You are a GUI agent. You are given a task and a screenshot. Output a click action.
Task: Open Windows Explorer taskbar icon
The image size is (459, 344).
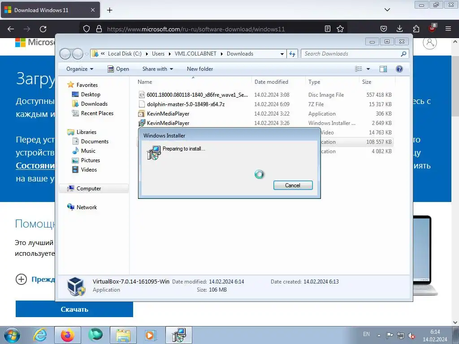(x=123, y=335)
